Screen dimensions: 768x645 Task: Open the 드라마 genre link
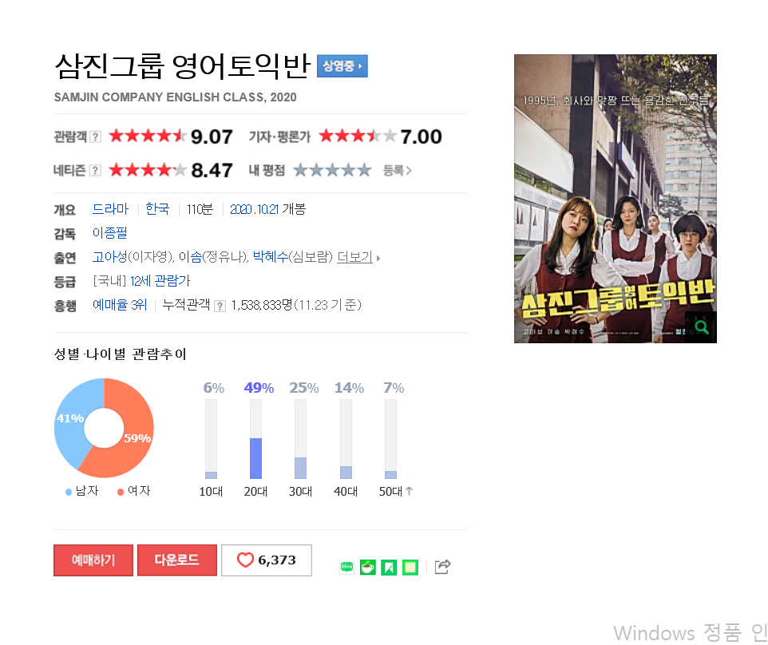click(110, 209)
